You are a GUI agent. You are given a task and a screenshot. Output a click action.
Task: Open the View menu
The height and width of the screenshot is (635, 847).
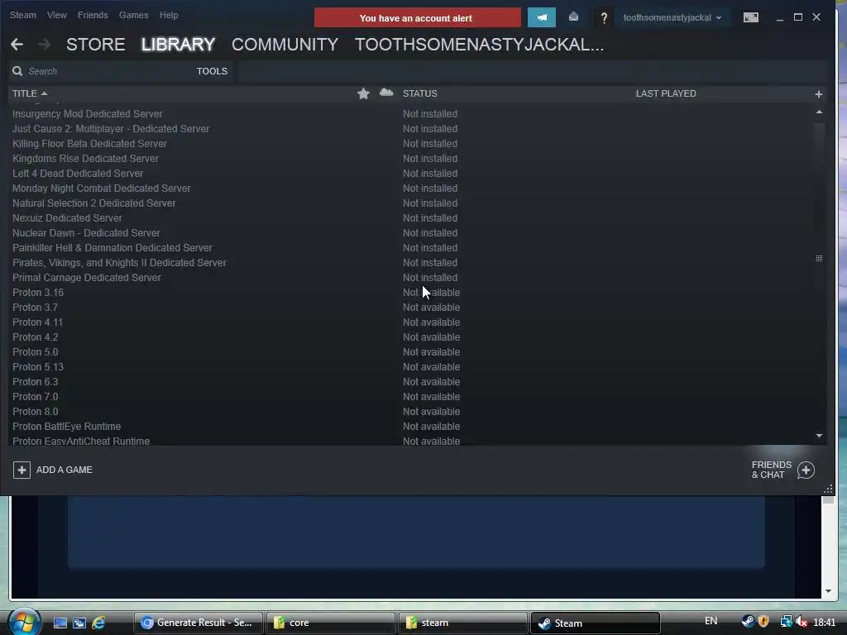coord(57,15)
